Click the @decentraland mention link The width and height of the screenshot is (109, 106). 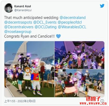tap(73, 18)
